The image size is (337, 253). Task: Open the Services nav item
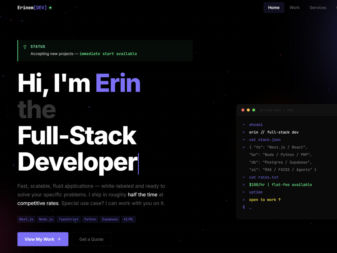point(318,7)
